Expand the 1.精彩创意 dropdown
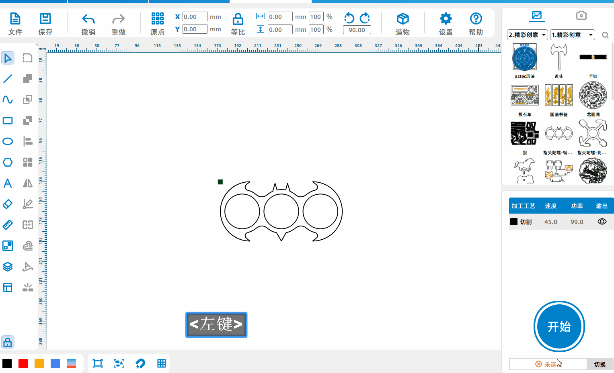 pyautogui.click(x=573, y=35)
